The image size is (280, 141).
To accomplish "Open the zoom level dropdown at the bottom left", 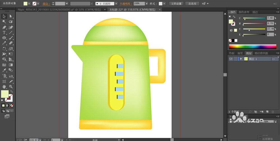I will click(x=40, y=140).
